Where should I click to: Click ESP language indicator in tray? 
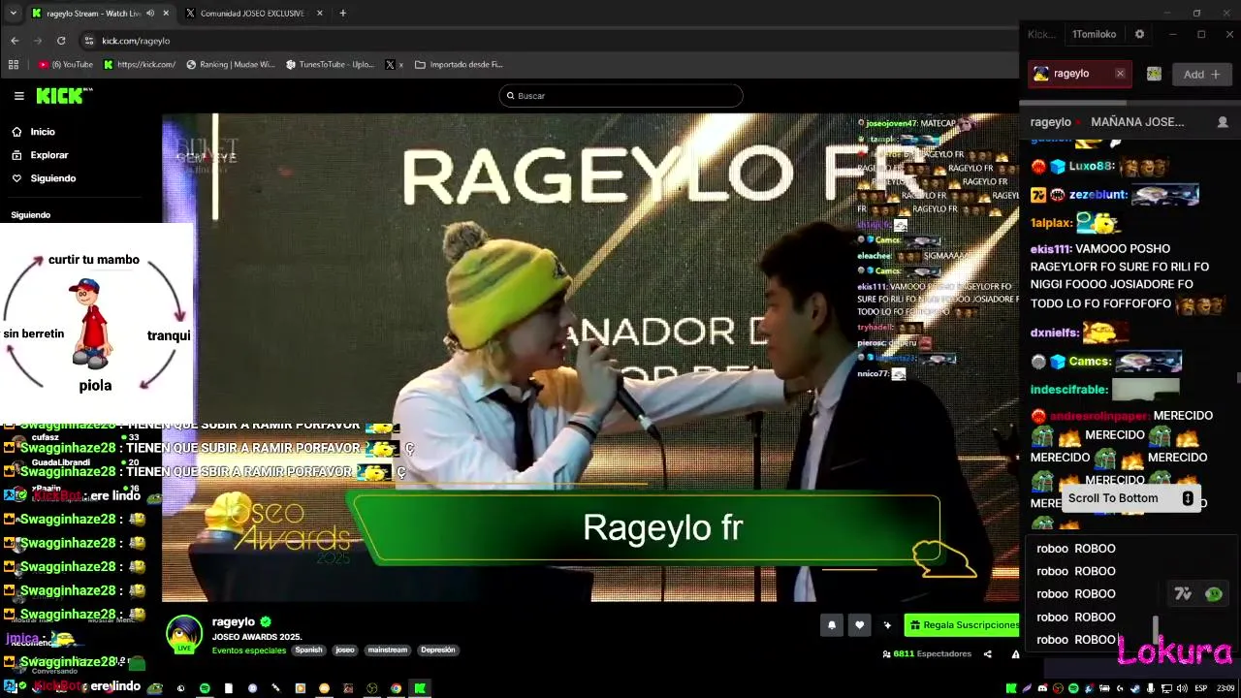[1201, 688]
